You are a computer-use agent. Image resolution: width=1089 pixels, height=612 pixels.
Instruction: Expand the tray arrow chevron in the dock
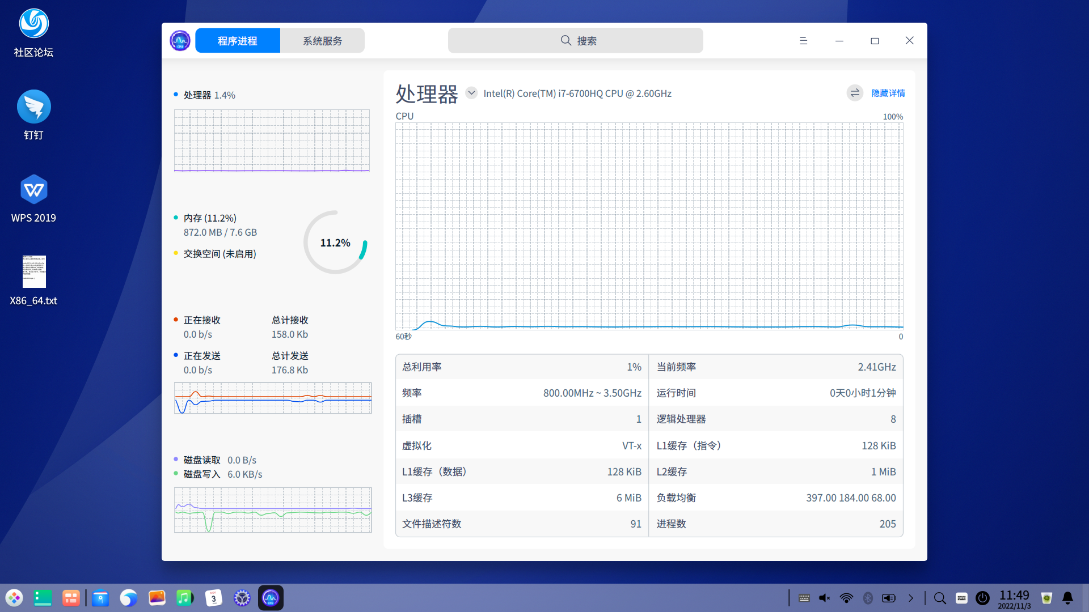coord(911,598)
